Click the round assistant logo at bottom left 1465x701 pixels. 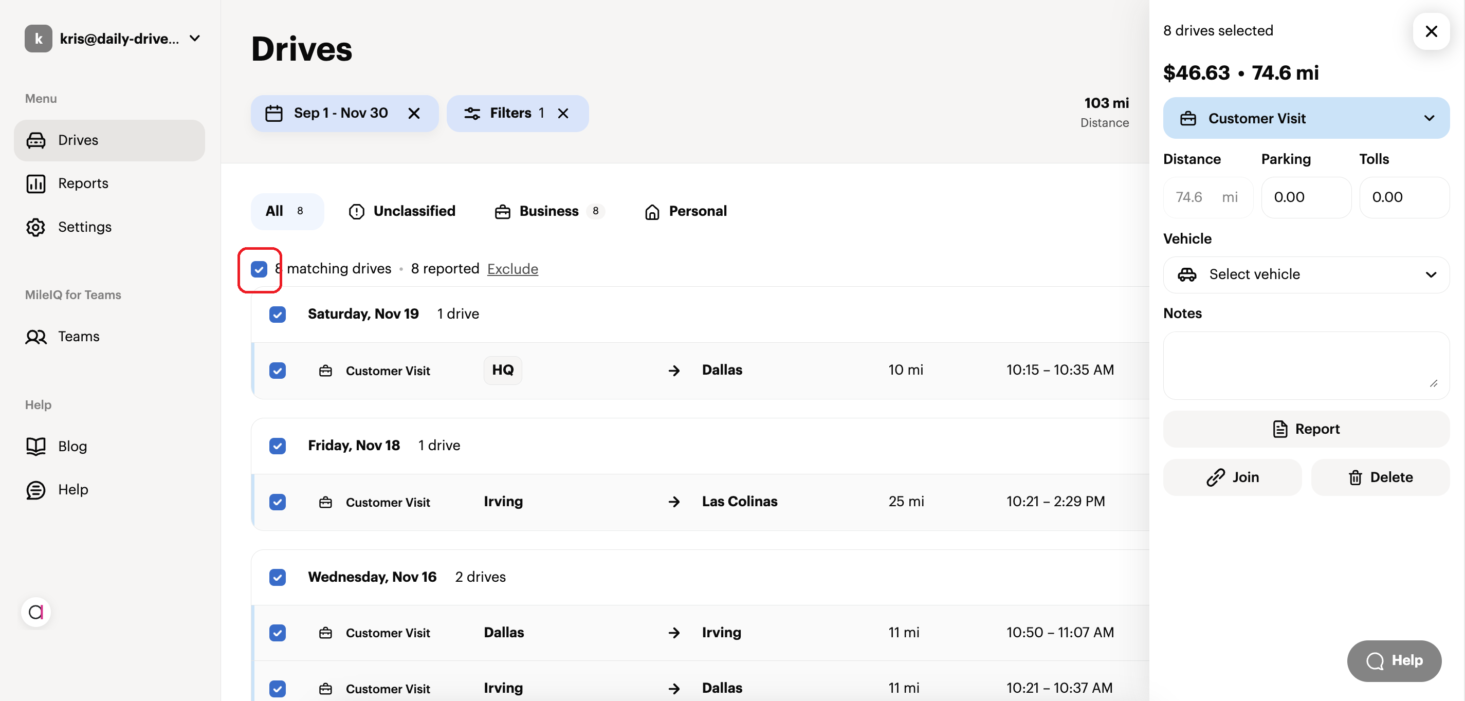coord(36,612)
